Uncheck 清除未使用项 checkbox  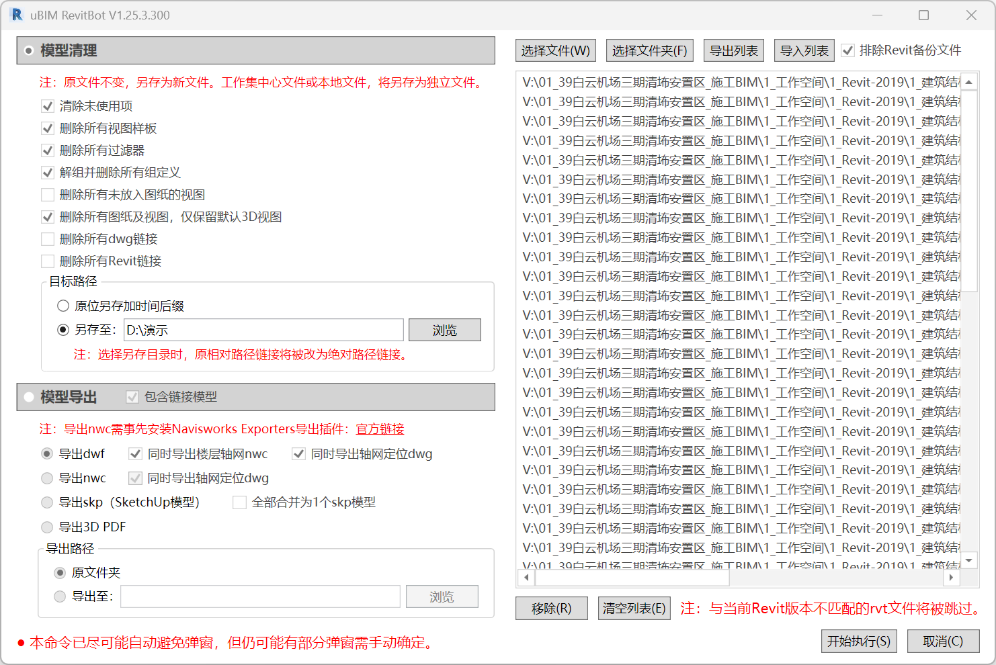coord(48,106)
